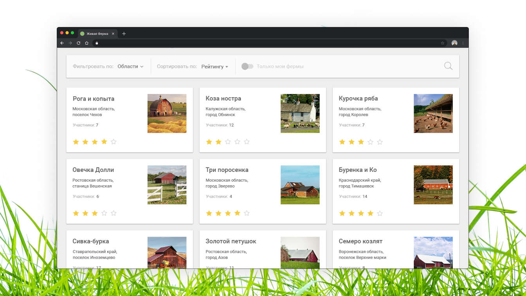The width and height of the screenshot is (526, 296).
Task: Click the browser address bar
Action: tap(266, 43)
